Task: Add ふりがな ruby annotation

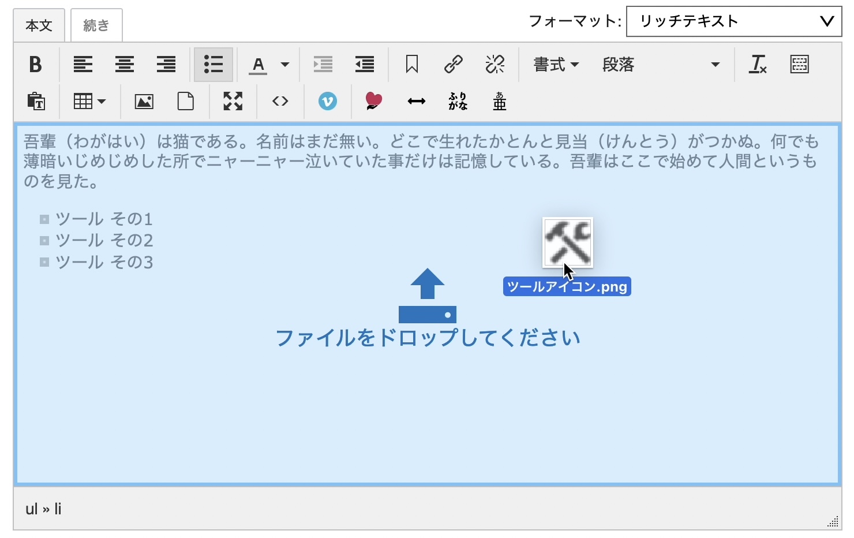Action: tap(457, 101)
